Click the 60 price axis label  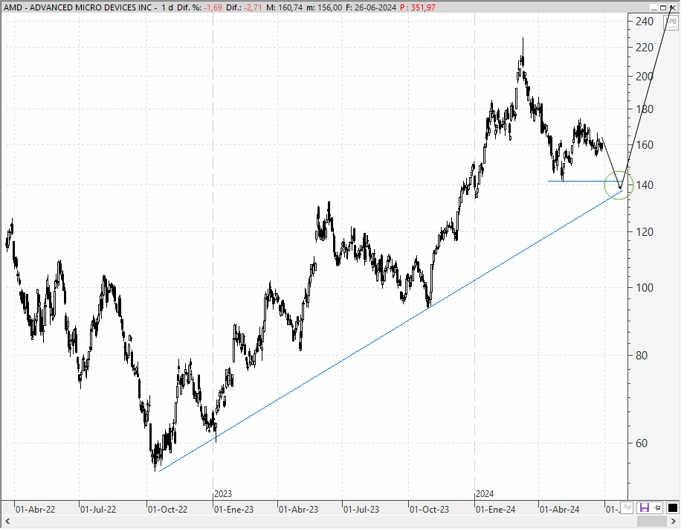pyautogui.click(x=642, y=443)
